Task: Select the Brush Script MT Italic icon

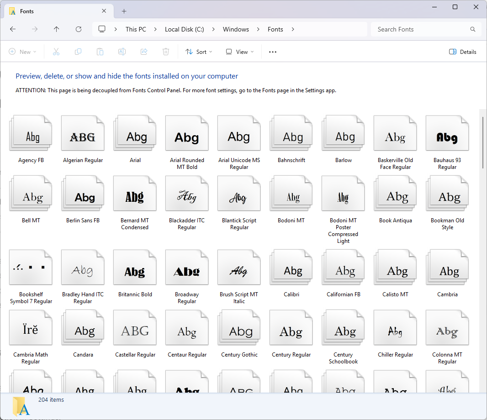Action: [239, 267]
